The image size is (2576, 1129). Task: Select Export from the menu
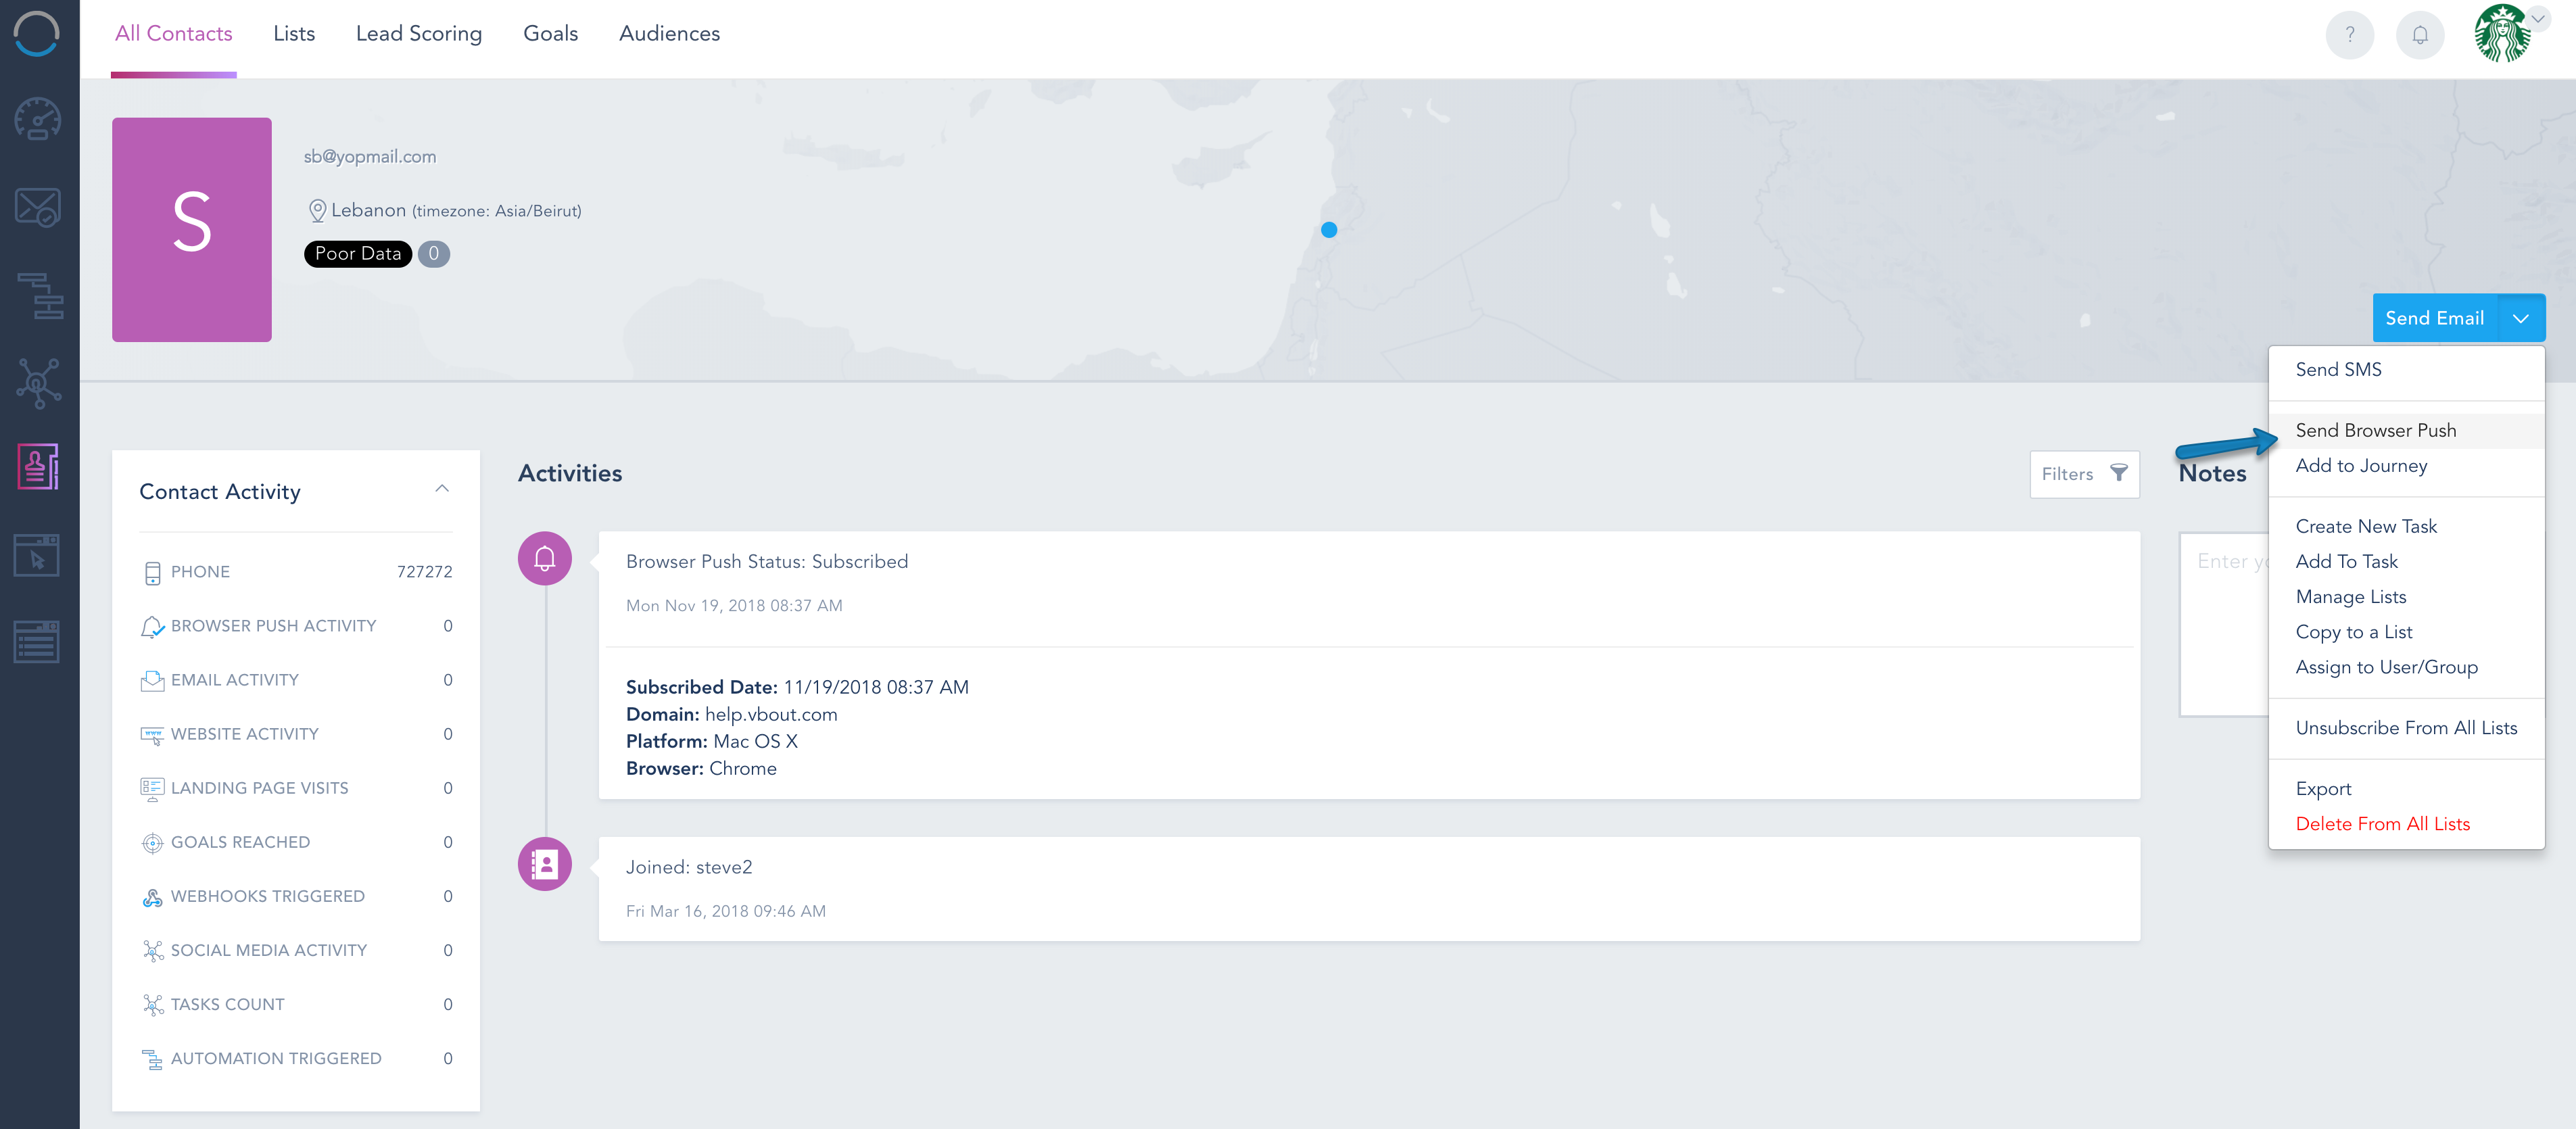tap(2406, 789)
